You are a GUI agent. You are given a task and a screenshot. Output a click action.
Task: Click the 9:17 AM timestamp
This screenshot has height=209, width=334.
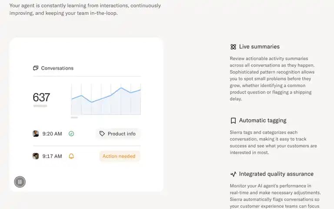52,156
